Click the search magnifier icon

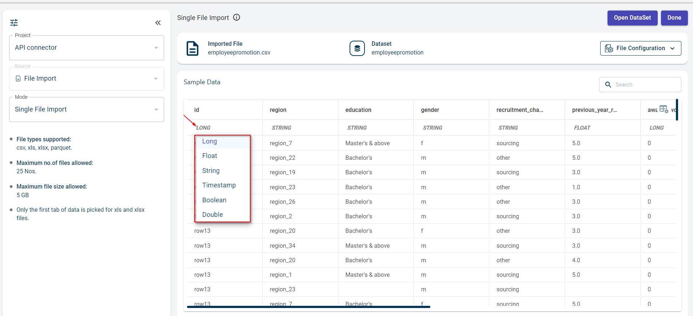coord(608,85)
